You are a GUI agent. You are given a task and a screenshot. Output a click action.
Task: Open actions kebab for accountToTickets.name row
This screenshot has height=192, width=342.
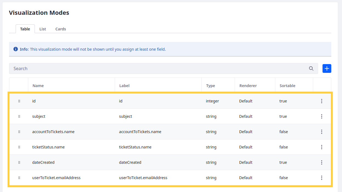pos(321,132)
